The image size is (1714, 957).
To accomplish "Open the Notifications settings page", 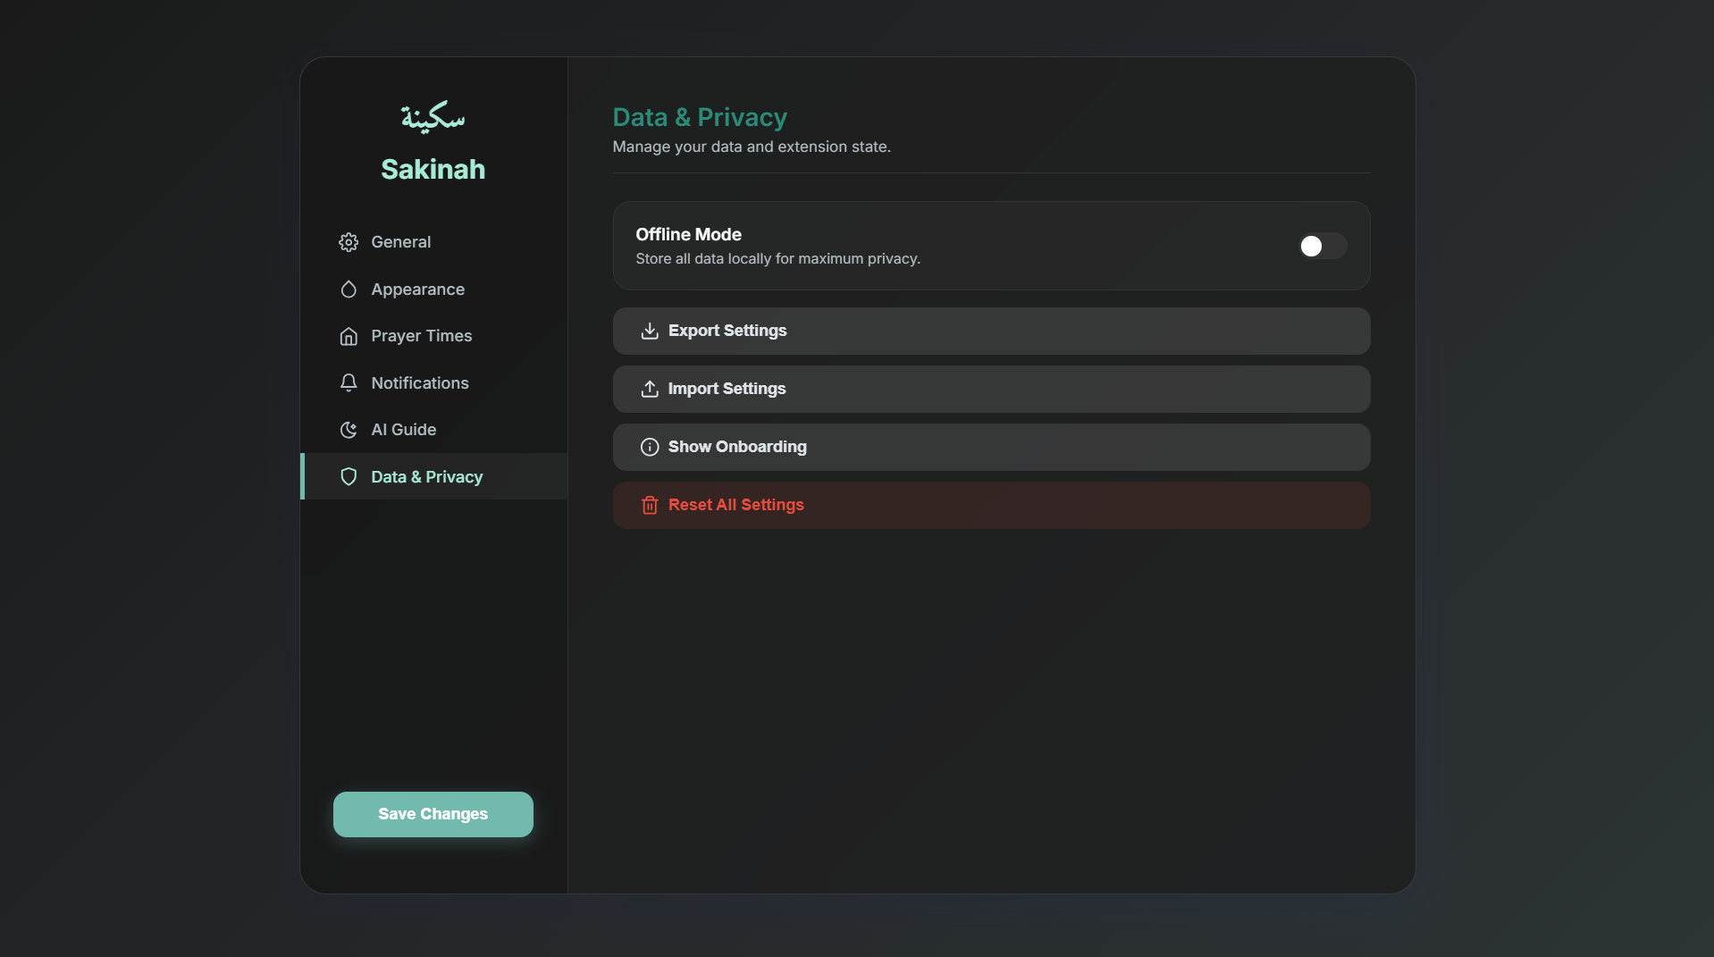I will [x=419, y=382].
